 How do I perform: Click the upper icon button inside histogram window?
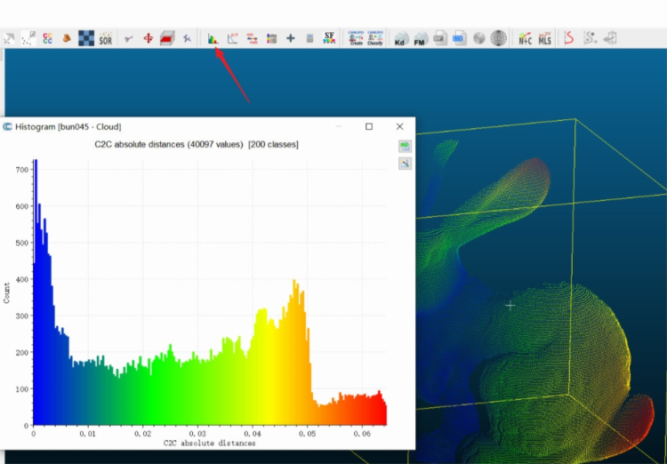[405, 147]
